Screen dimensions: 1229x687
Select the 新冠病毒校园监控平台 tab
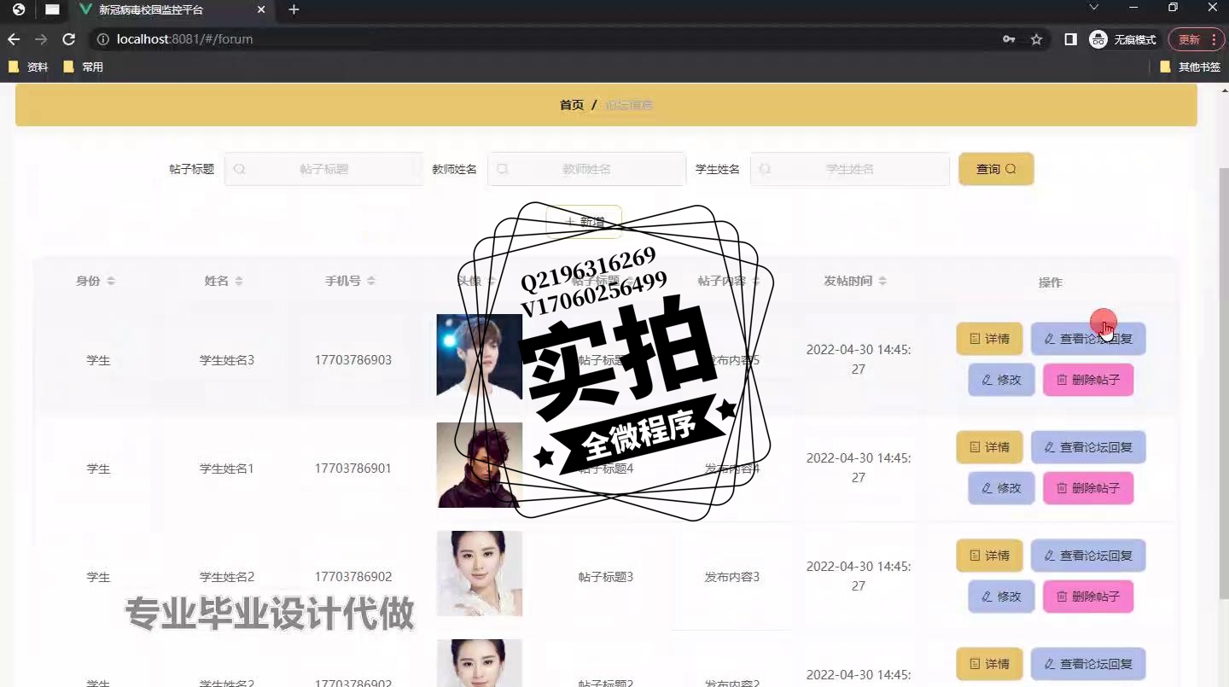(x=170, y=10)
